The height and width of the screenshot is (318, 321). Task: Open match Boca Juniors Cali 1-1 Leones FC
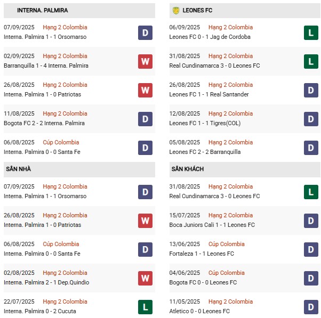point(212,225)
